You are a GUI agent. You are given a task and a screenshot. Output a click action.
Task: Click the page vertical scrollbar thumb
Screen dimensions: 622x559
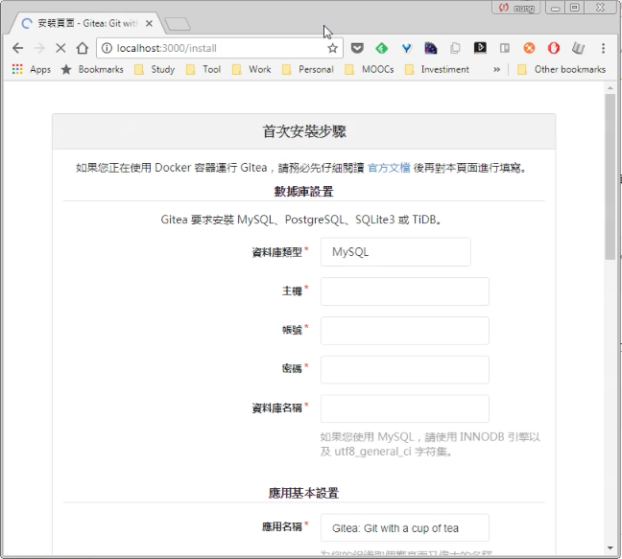pos(610,176)
